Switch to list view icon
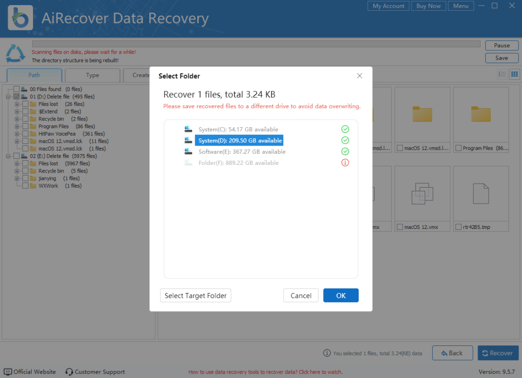 point(502,74)
